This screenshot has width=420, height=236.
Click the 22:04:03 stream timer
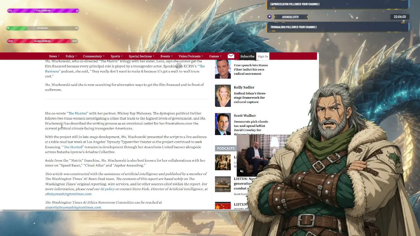pyautogui.click(x=400, y=17)
